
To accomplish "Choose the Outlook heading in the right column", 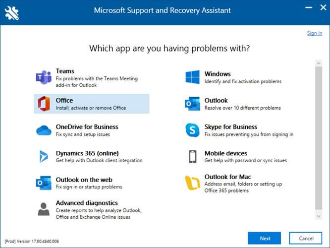I will [216, 100].
